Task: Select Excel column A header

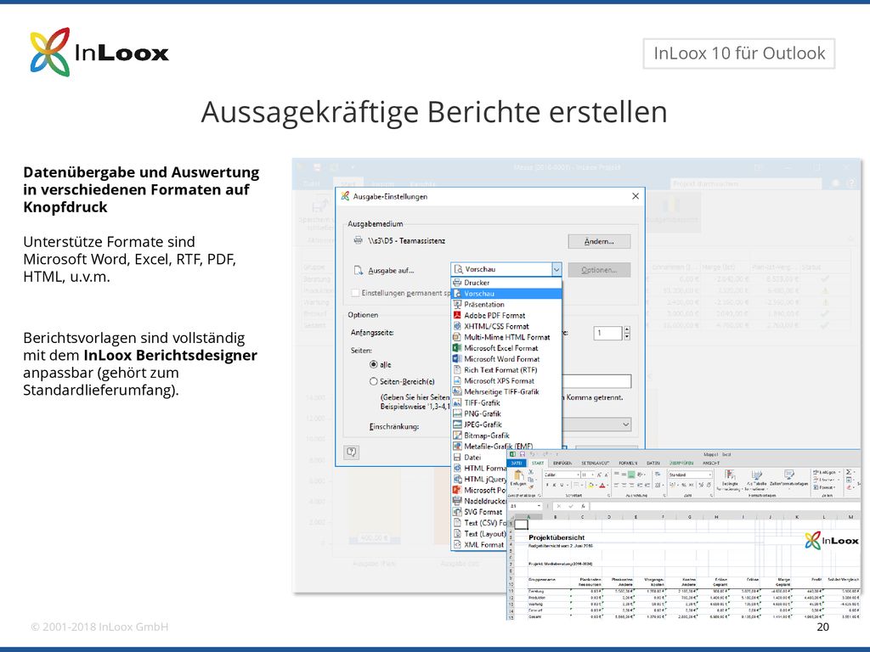Action: coord(528,517)
